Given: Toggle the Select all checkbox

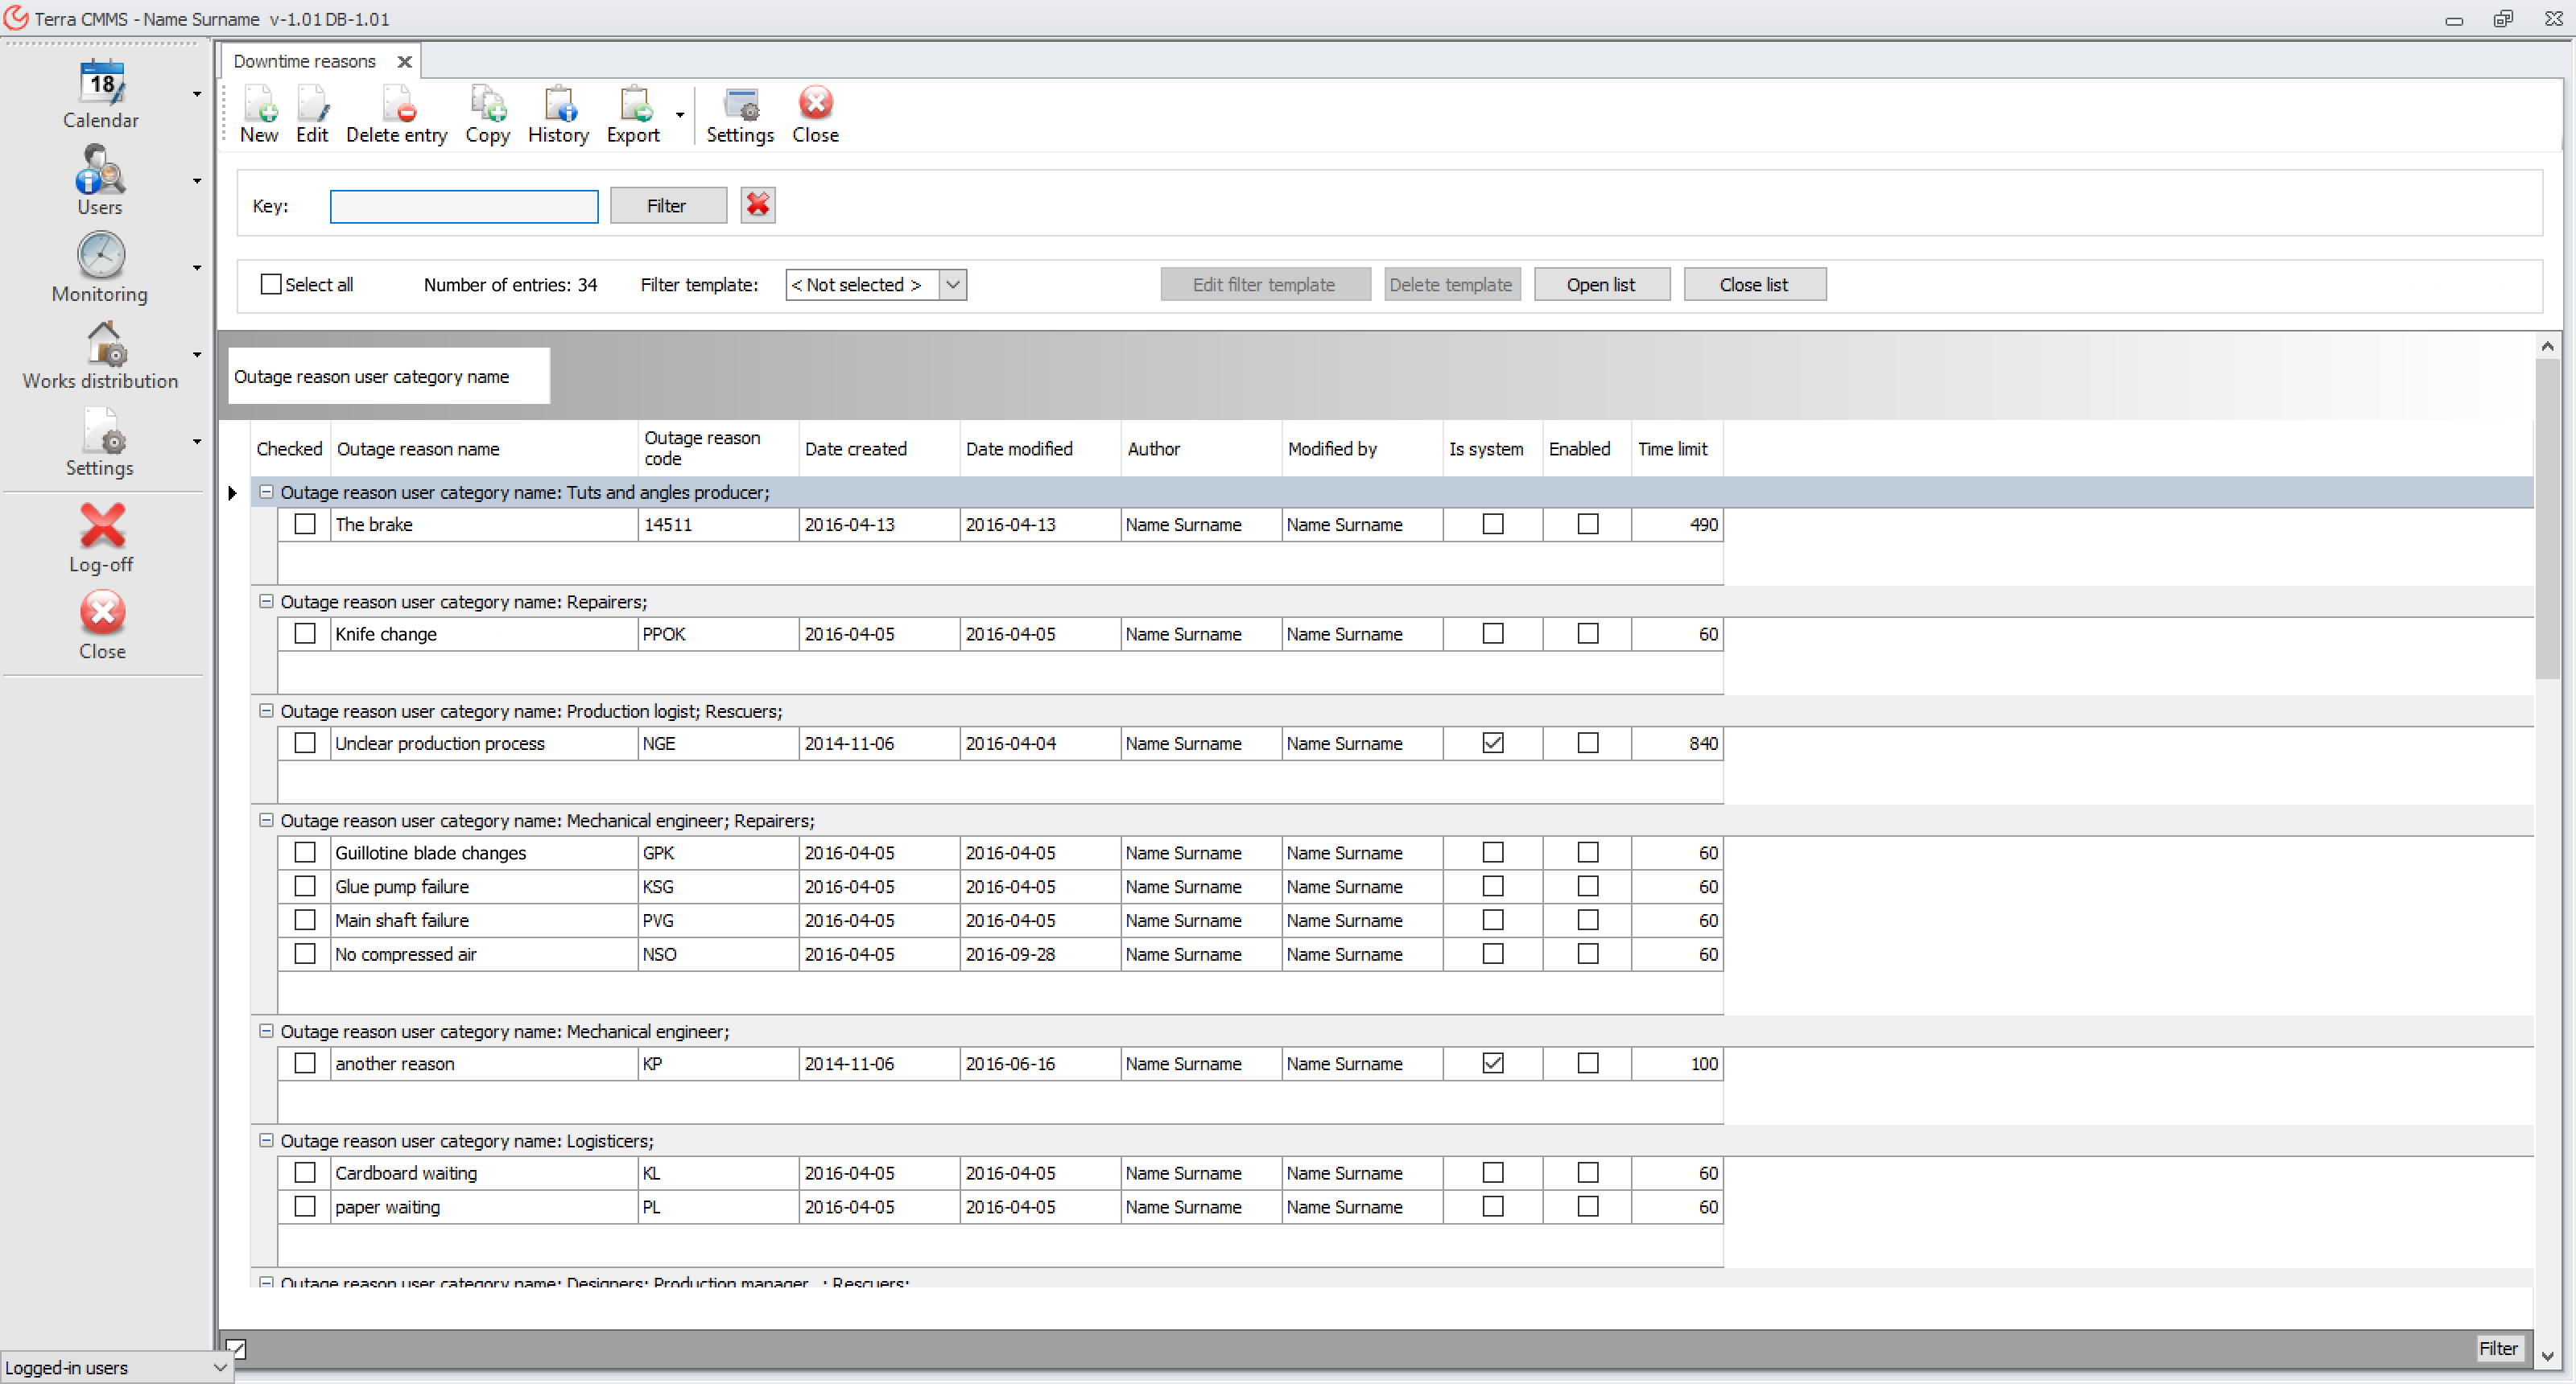Looking at the screenshot, I should click(271, 284).
